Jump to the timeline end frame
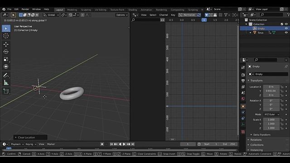The height and width of the screenshot is (163, 290). 133,144
